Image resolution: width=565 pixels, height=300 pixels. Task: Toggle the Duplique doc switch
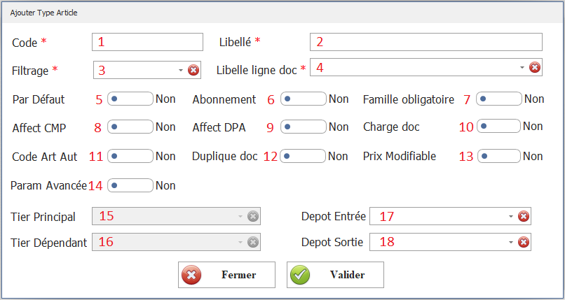303,155
